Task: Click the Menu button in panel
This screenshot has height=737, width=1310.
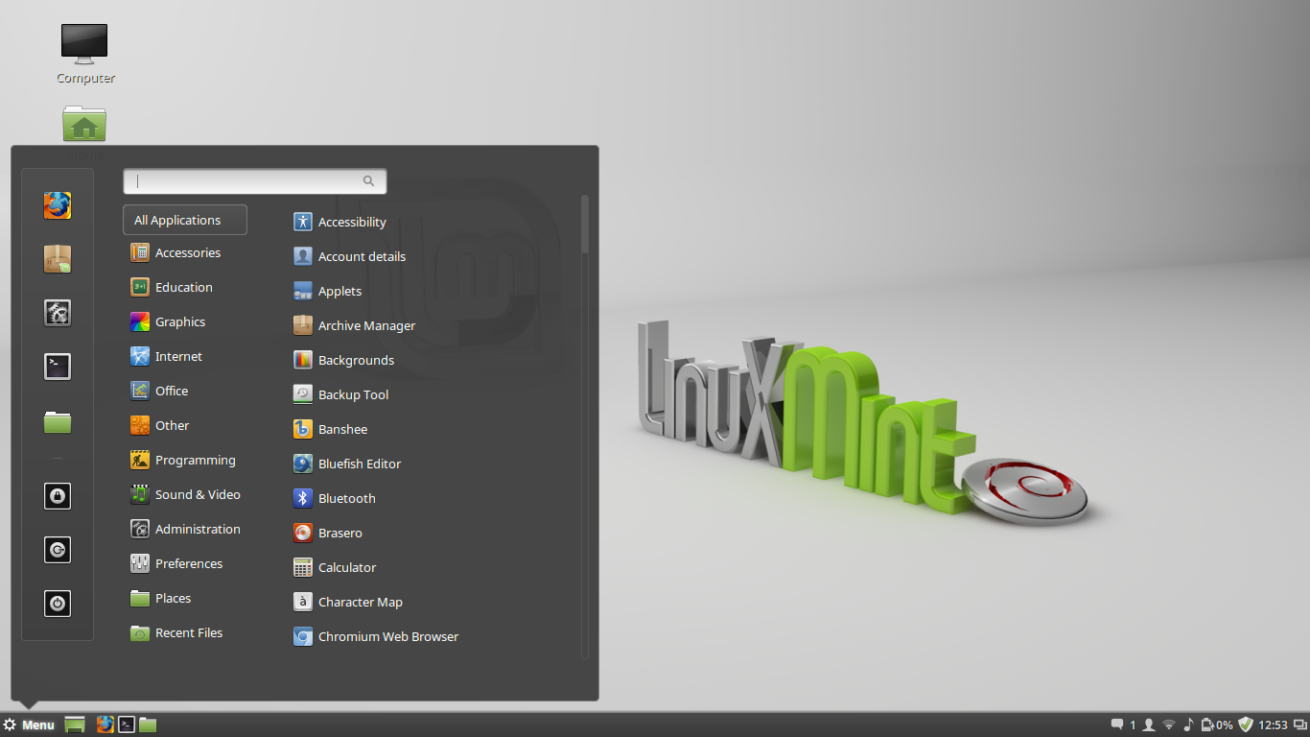Action: [x=30, y=725]
